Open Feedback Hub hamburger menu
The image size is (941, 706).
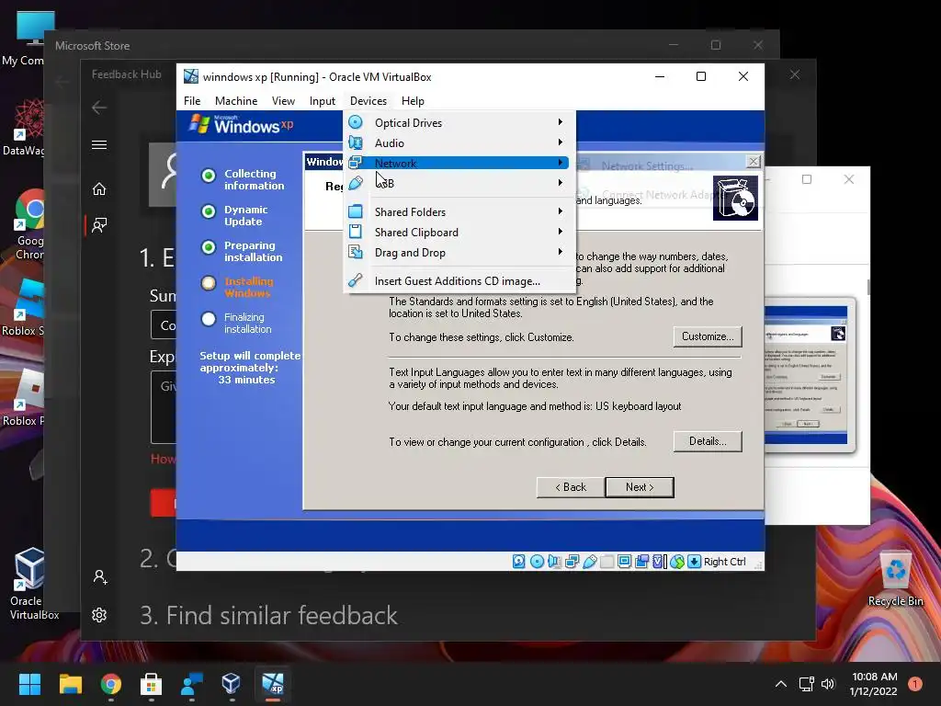pos(99,144)
